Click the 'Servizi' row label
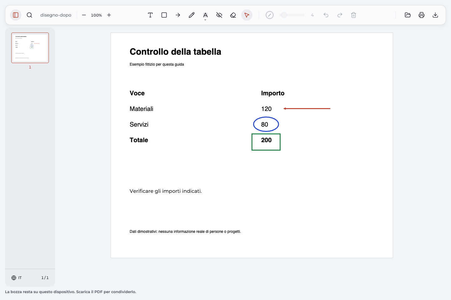Viewport: 451px width, 300px height. tap(139, 124)
